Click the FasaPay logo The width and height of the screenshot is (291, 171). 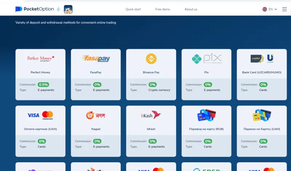(x=96, y=58)
